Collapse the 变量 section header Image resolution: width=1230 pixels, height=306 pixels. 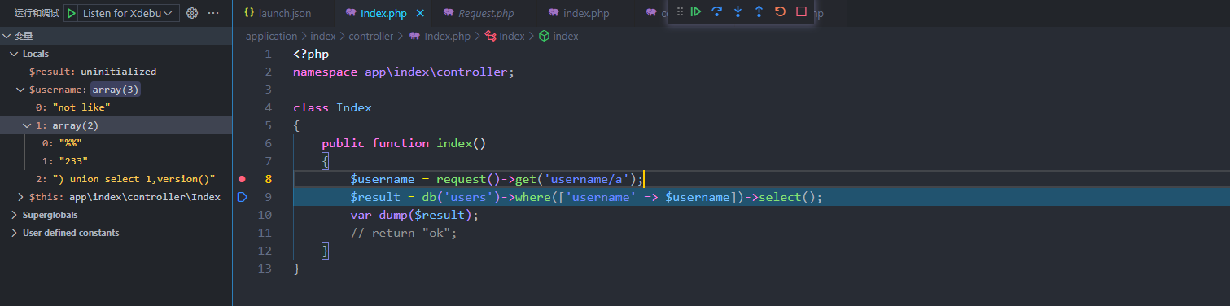(116, 36)
